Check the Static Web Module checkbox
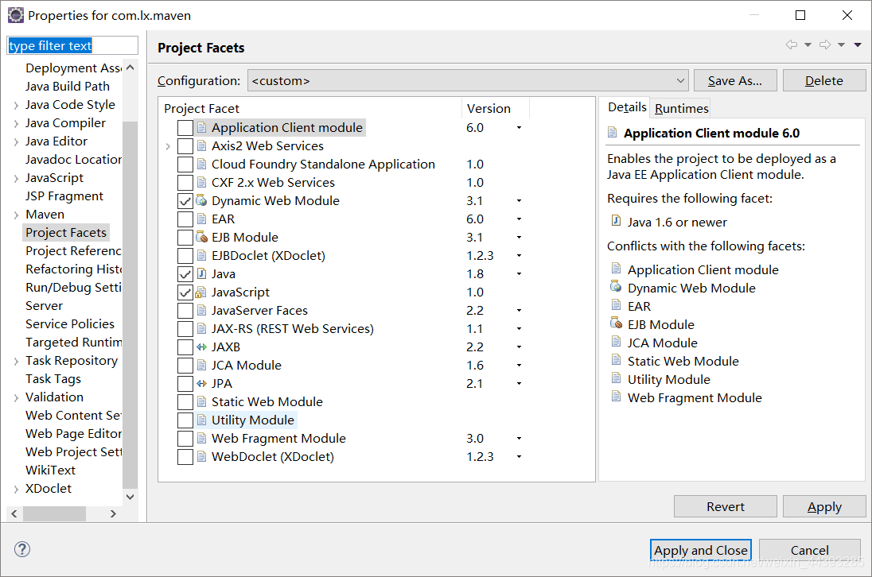This screenshot has width=872, height=577. (185, 402)
